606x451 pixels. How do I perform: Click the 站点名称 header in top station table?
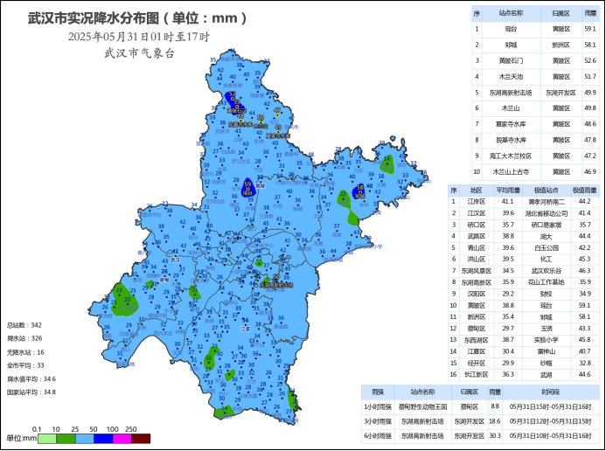coord(512,13)
